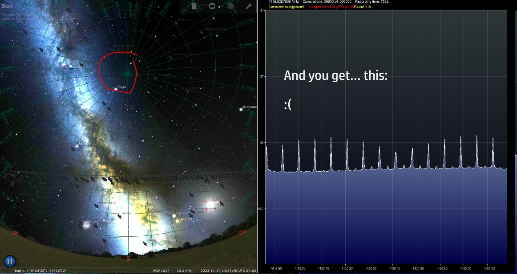The width and height of the screenshot is (517, 274).
Task: Click the FOV 121° status entry
Action: (x=161, y=271)
